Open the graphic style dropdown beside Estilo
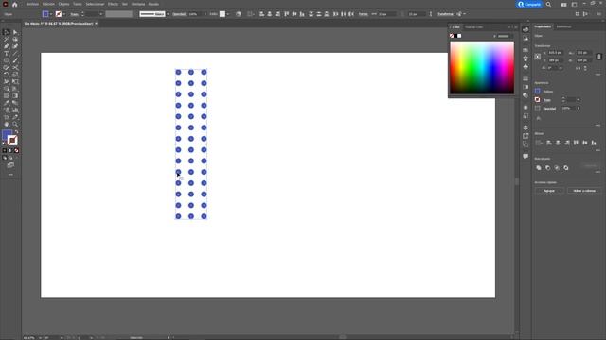606x340 pixels. 227,14
